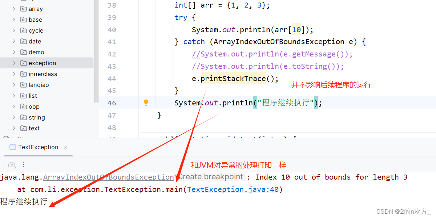Screen dimensions: 436x218
Task: Expand the string folder in tree
Action: point(14,117)
